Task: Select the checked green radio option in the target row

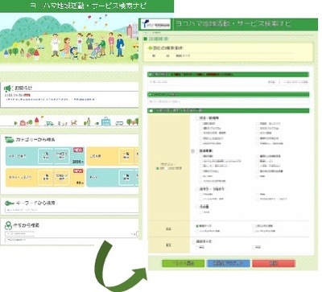Action: [197, 226]
